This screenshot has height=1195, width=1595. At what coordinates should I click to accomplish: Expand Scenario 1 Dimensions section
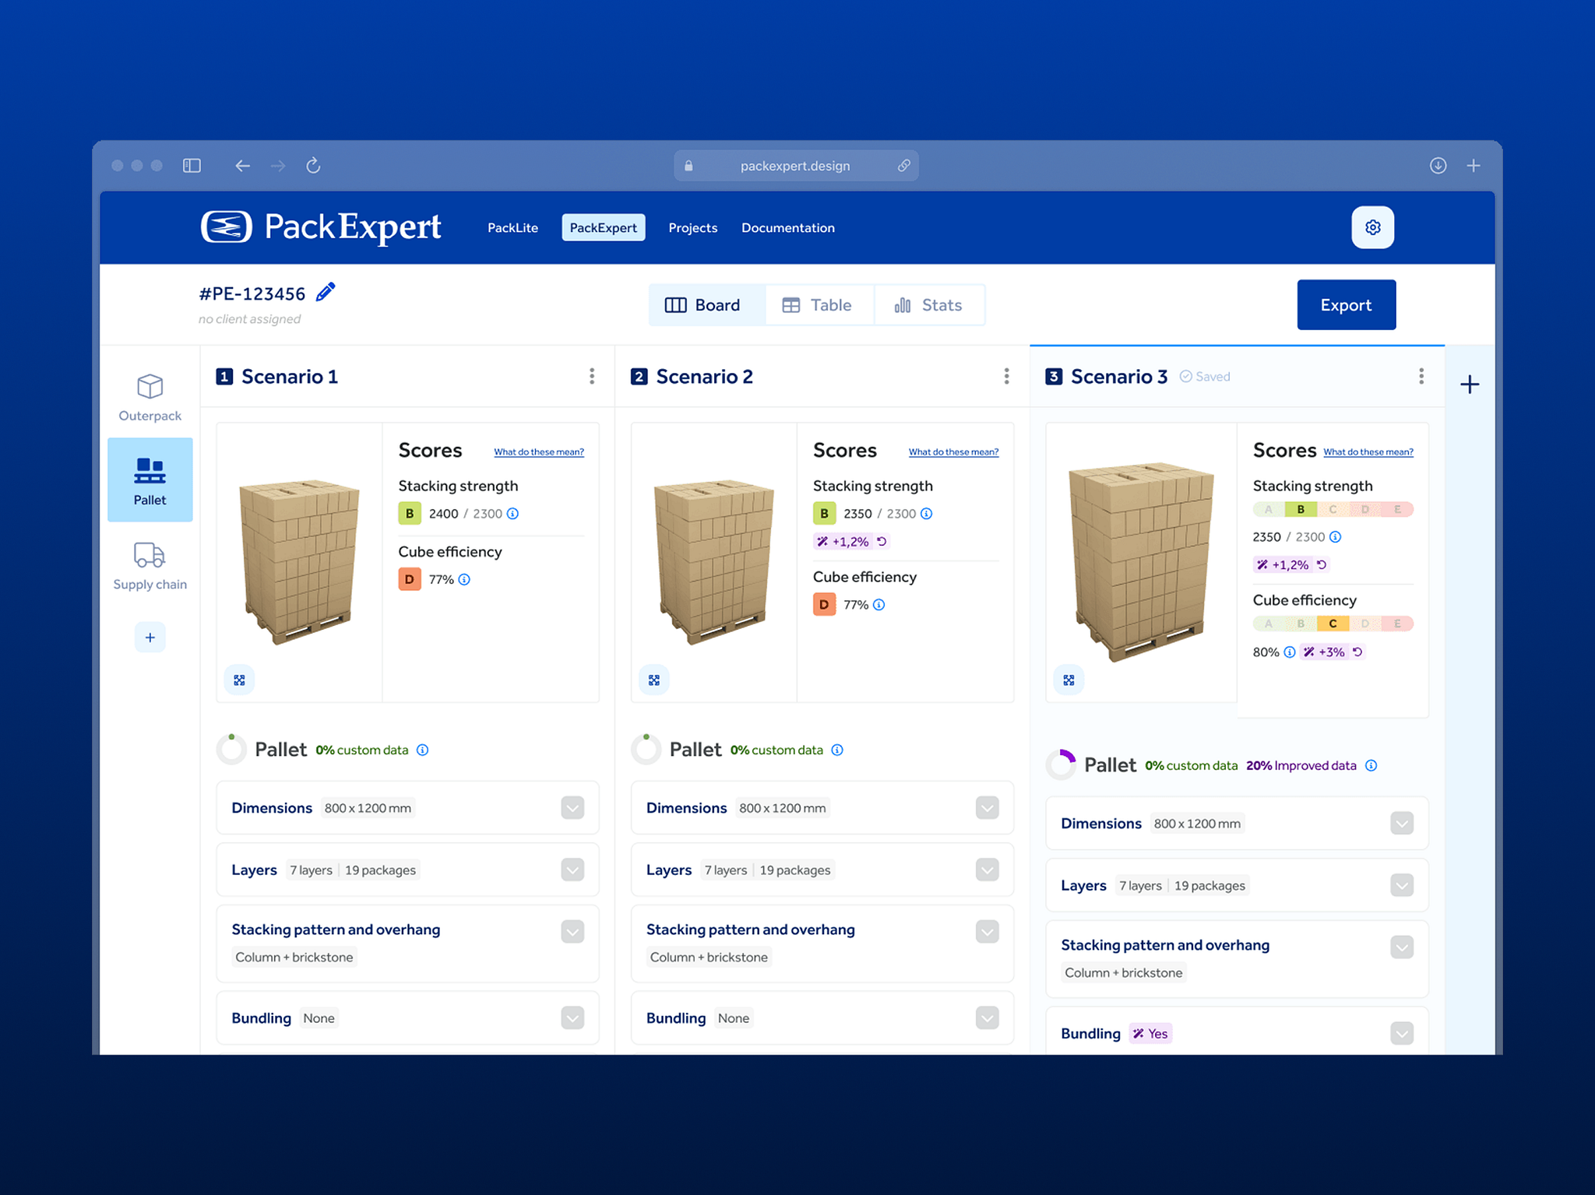click(x=572, y=808)
